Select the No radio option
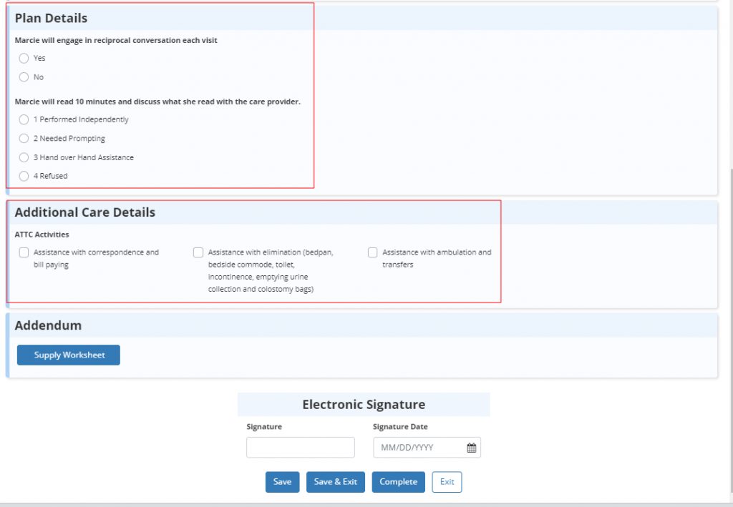 [24, 77]
